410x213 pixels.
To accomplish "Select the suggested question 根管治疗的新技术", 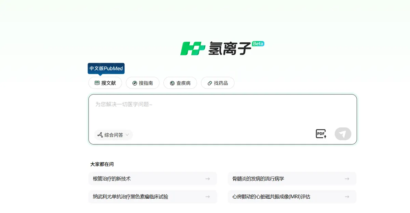I will tap(112, 179).
